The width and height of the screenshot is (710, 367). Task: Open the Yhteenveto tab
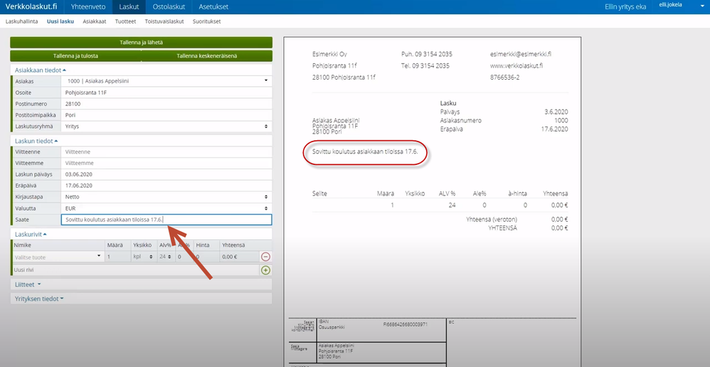point(89,6)
